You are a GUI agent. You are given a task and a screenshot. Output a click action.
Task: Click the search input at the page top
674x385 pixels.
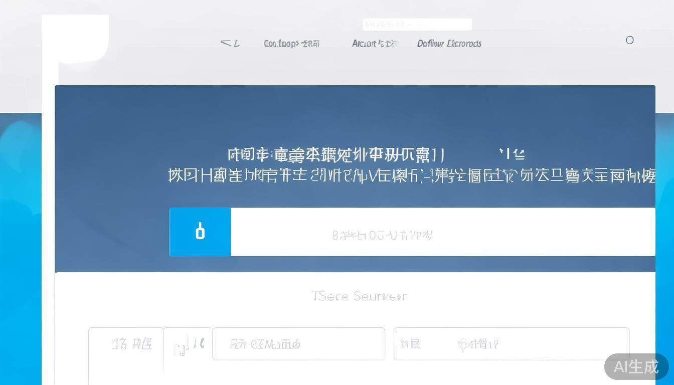coord(417,25)
